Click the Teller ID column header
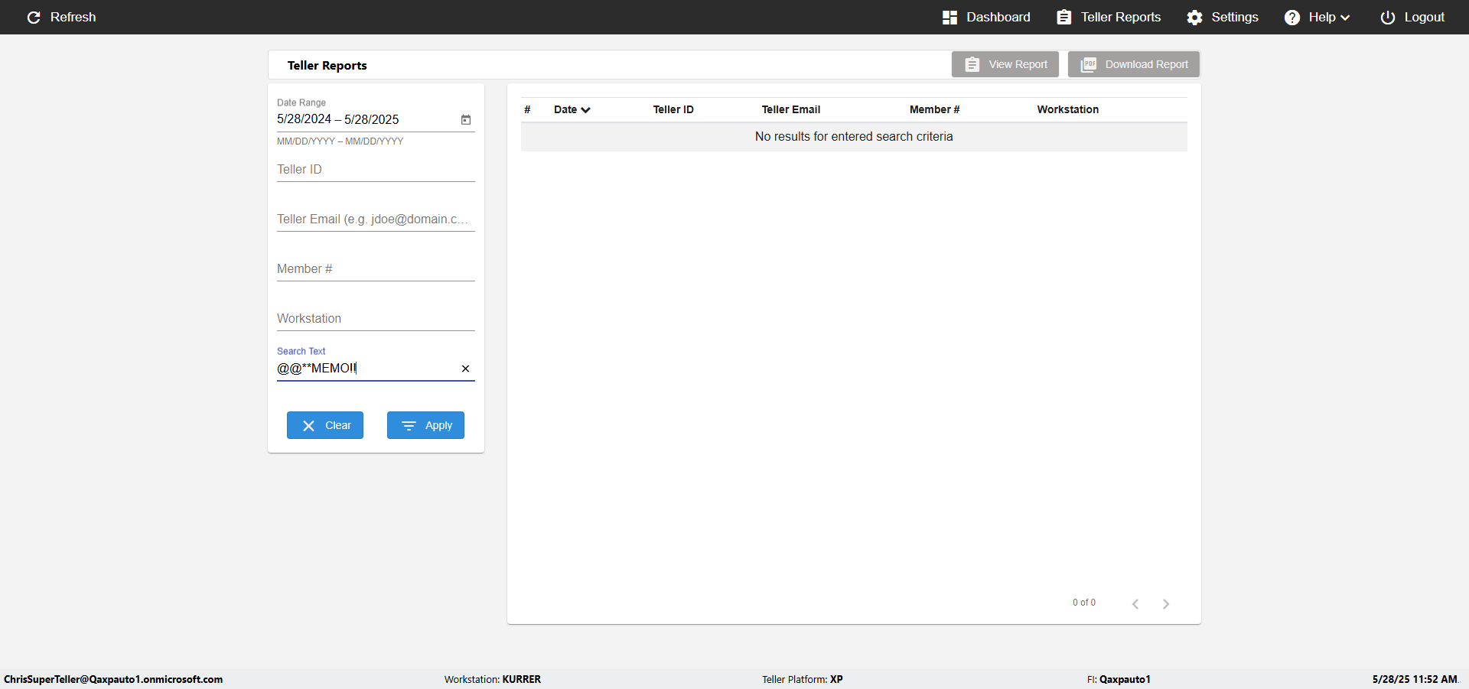 pos(673,109)
